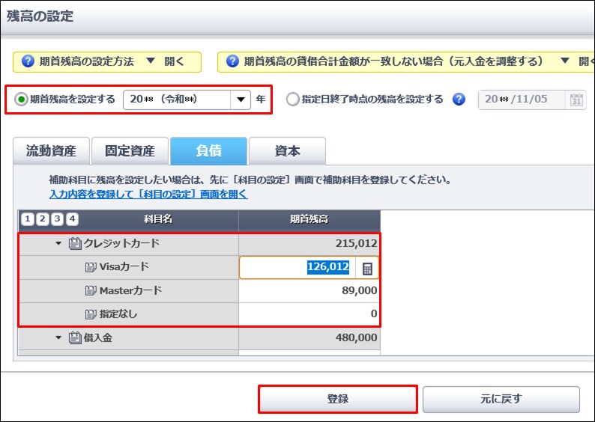Click help icon for 期首残高の貸借合計金額が一致しない場合
This screenshot has height=422, width=595.
tap(232, 61)
